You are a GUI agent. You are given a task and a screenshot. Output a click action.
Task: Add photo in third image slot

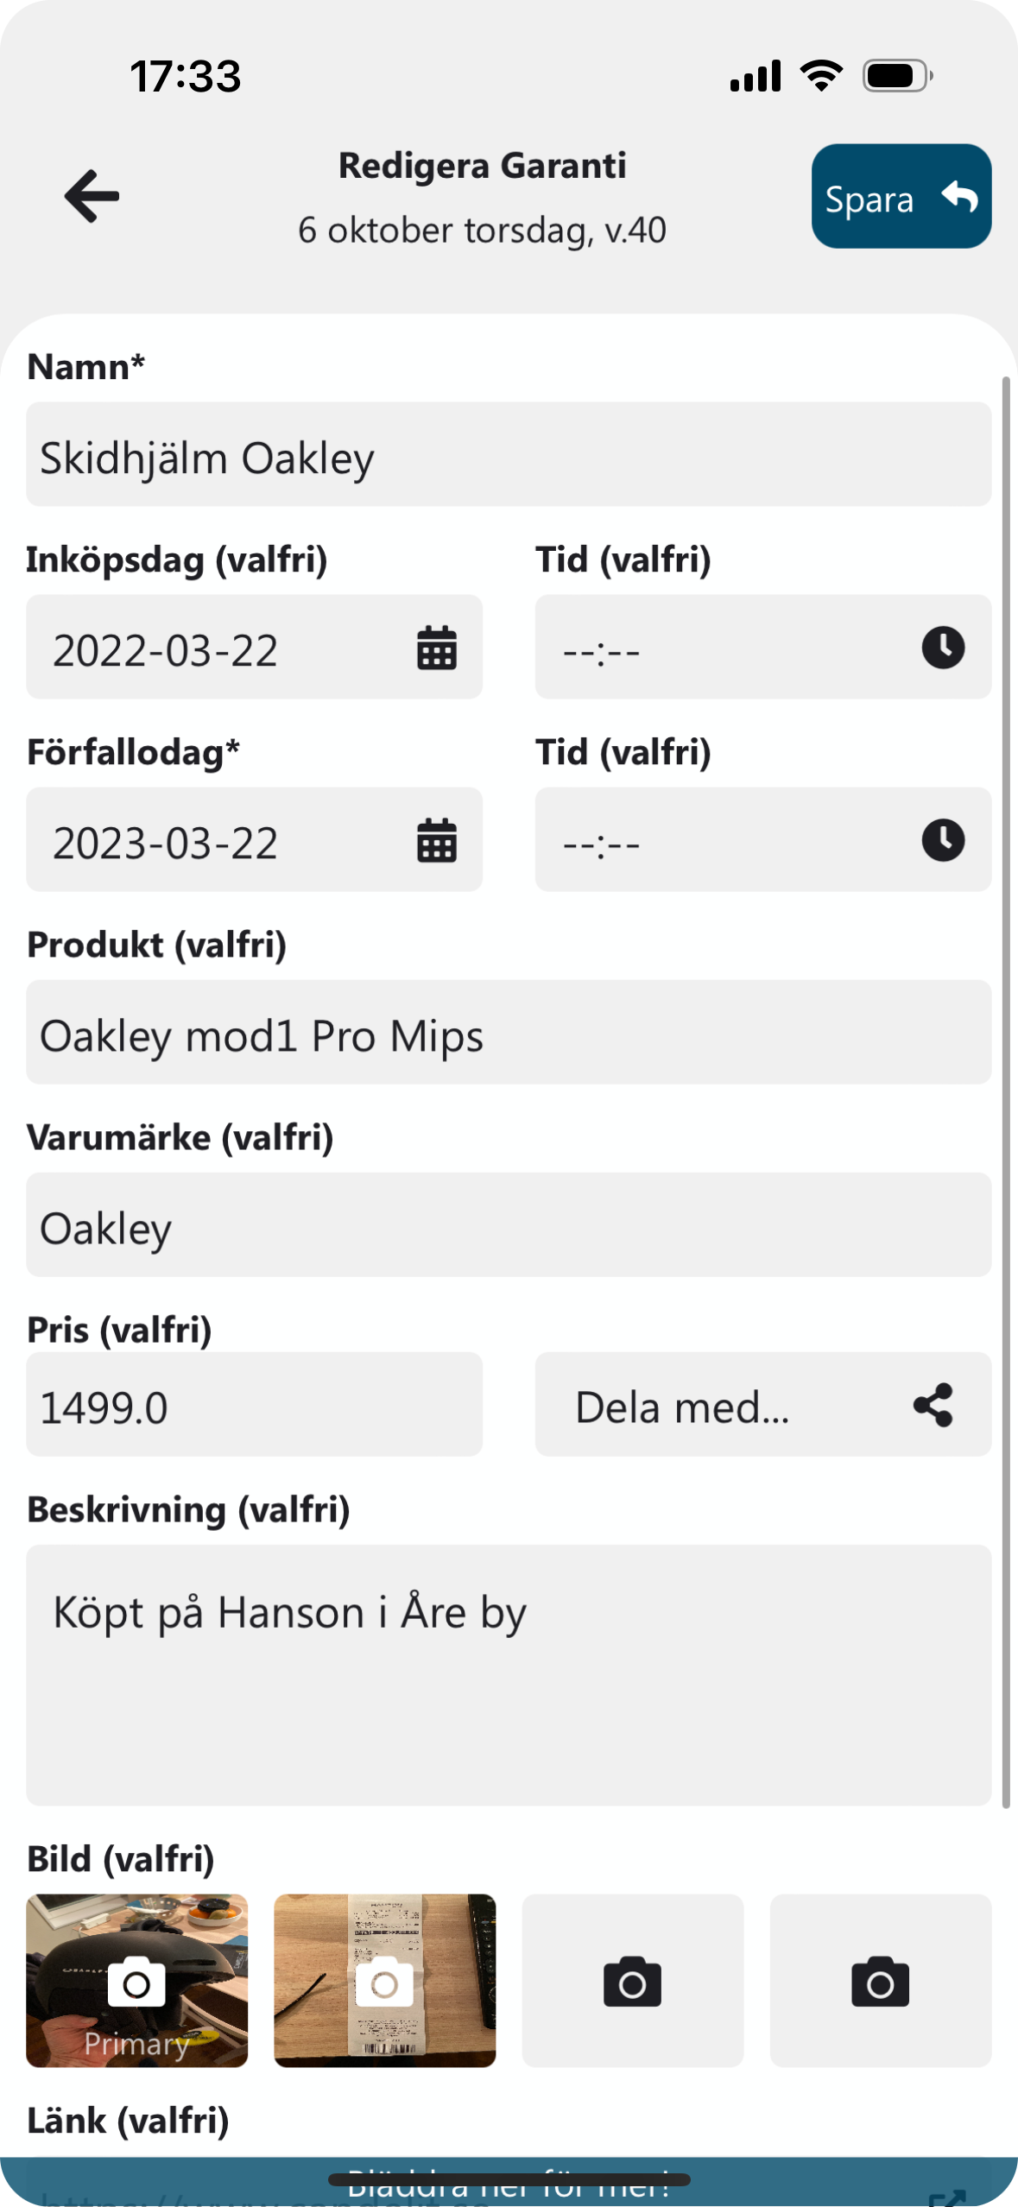coord(632,1981)
